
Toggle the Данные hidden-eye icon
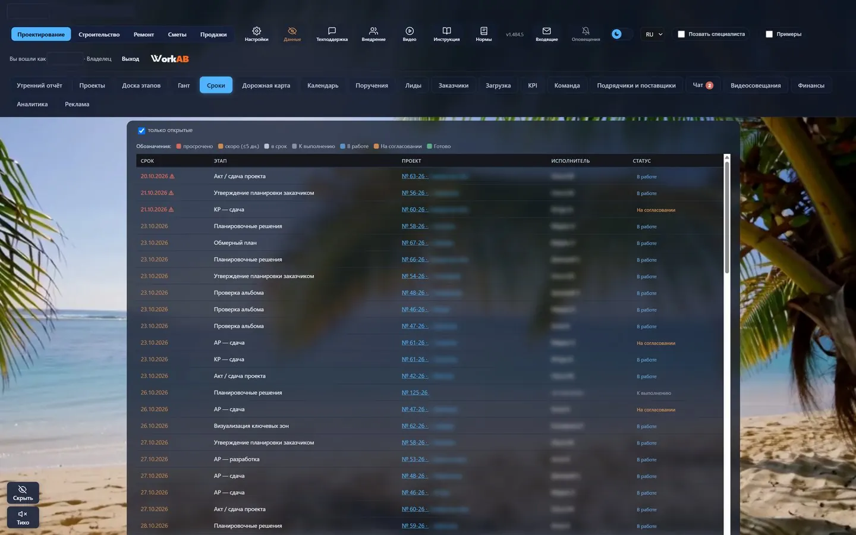292,31
